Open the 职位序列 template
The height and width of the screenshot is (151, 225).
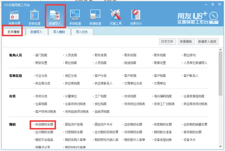190,55
